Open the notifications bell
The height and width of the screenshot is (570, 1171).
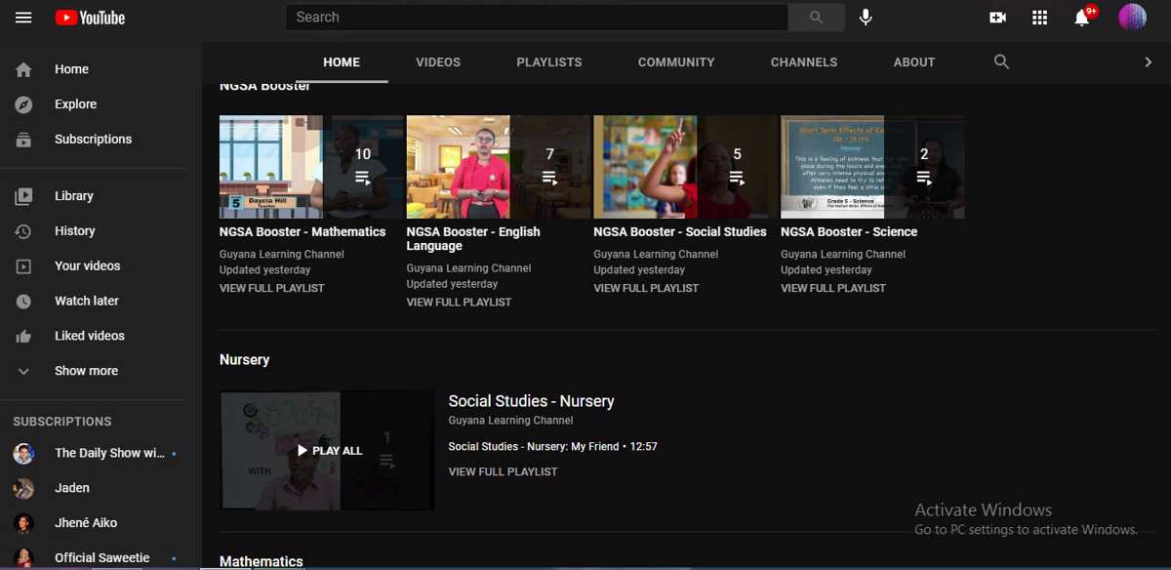coord(1081,18)
